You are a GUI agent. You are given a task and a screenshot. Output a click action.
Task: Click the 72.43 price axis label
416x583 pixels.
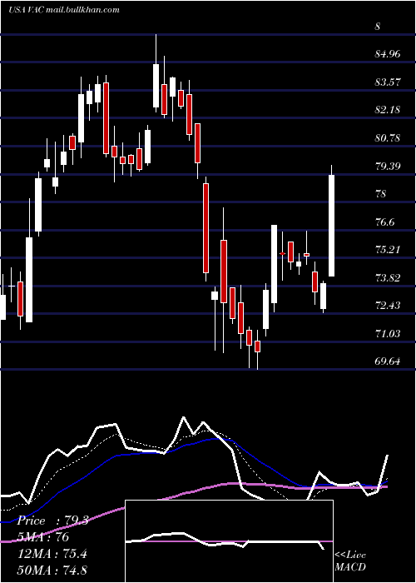388,306
